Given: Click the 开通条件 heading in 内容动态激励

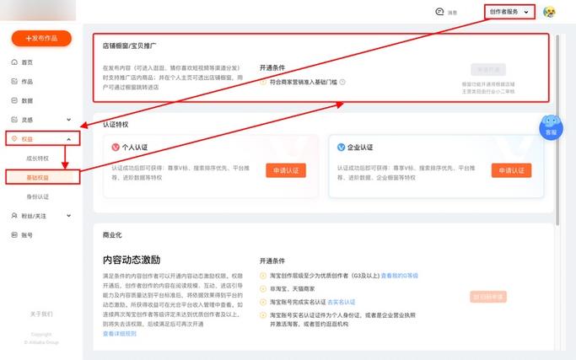Looking at the screenshot, I should pyautogui.click(x=272, y=261).
